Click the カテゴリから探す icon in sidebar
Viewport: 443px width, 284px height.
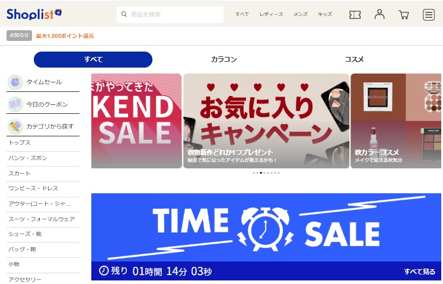pyautogui.click(x=15, y=126)
